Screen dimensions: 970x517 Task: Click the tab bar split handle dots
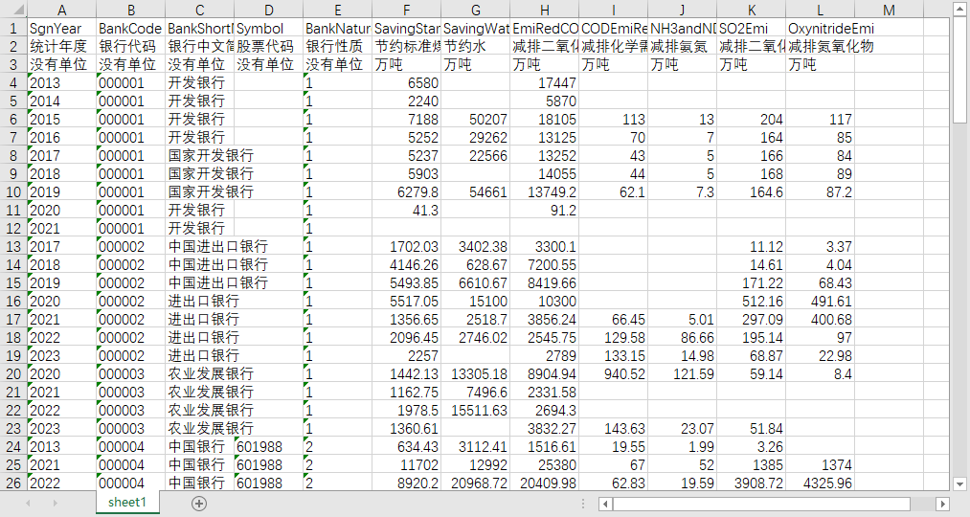[x=583, y=504]
